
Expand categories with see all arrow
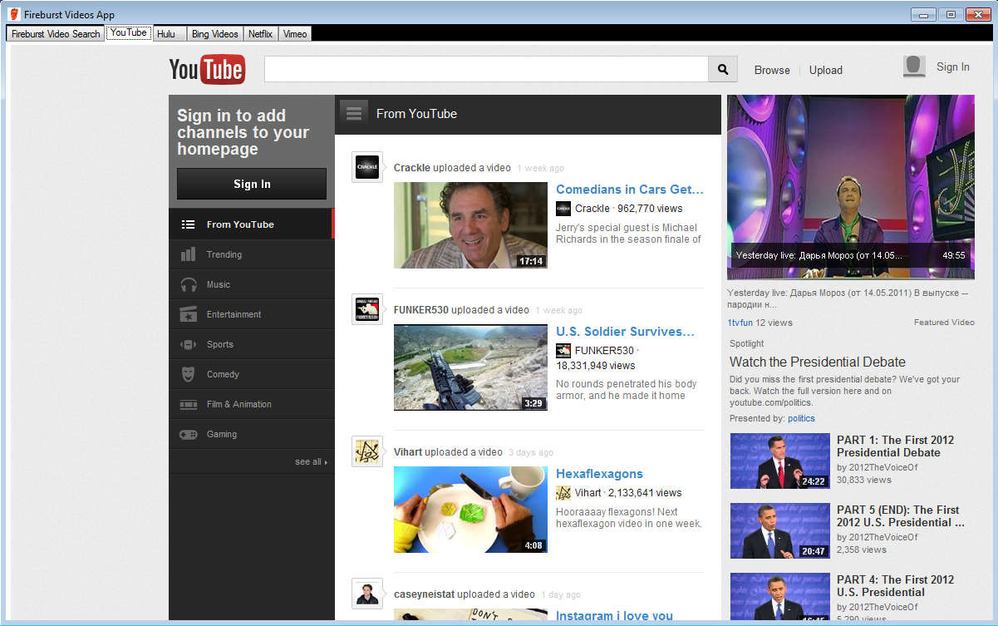click(311, 461)
